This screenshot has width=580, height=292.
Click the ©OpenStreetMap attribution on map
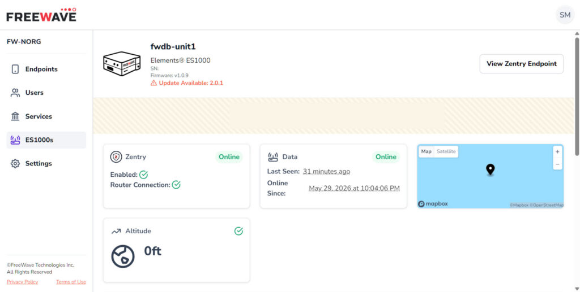547,205
